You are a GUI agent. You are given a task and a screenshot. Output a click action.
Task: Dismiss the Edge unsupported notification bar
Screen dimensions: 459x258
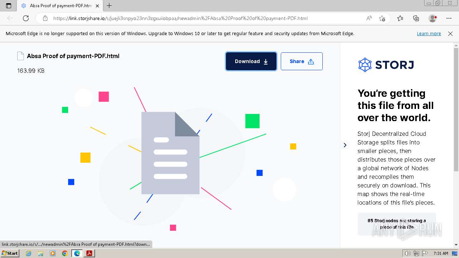[450, 34]
